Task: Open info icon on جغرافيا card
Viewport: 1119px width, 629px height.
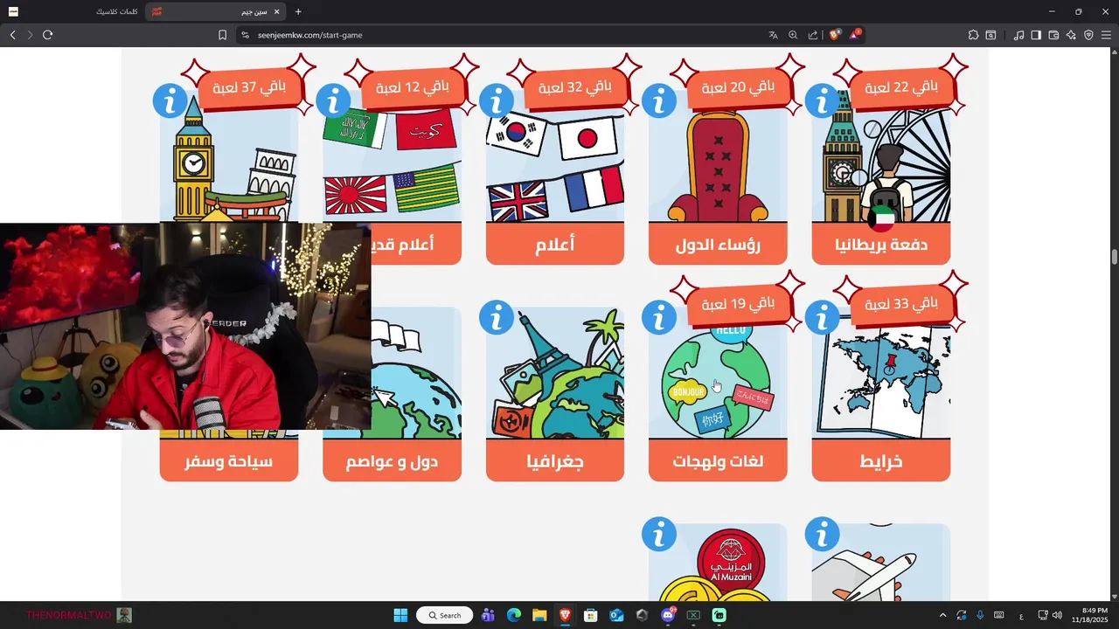Action: [x=497, y=318]
